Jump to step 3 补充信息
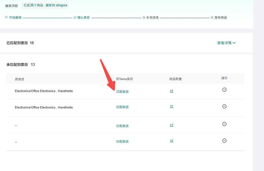This screenshot has height=171, width=264. [151, 18]
